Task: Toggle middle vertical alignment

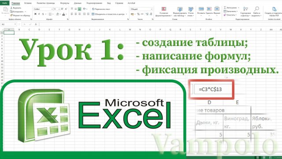Action: 76,9
